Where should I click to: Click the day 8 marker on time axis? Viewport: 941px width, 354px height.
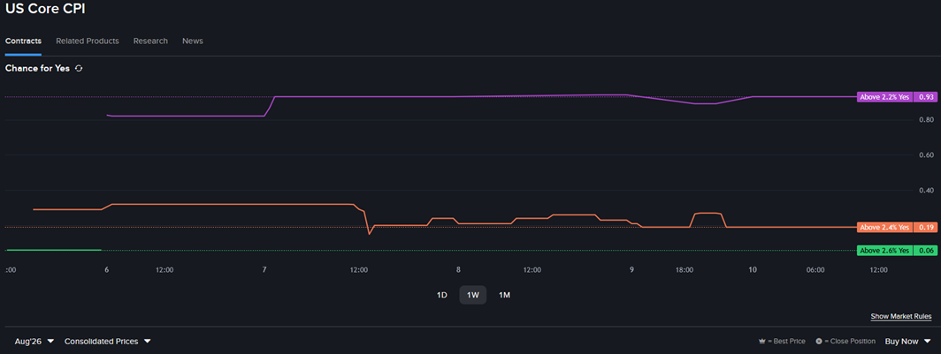[458, 270]
